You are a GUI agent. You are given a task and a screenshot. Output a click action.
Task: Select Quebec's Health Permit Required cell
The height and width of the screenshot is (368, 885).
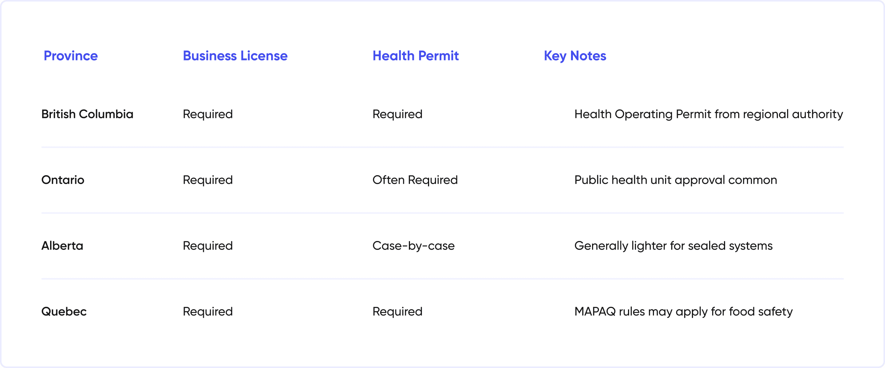click(397, 312)
